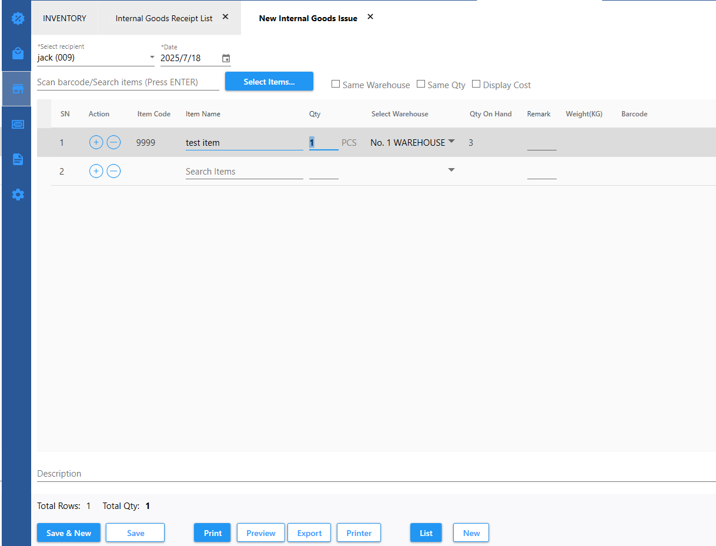Image resolution: width=716 pixels, height=546 pixels.
Task: Switch to Internal Goods Receipt List tab
Action: (x=164, y=18)
